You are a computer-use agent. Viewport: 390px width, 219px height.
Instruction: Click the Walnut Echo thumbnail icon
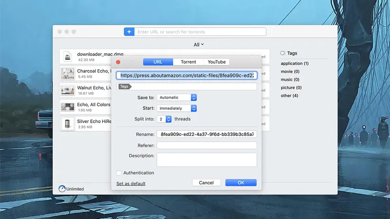[x=68, y=90]
